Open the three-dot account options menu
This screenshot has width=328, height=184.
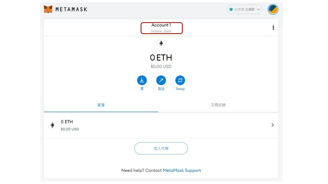click(x=273, y=28)
